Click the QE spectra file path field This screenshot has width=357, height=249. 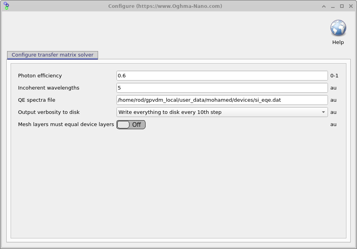222,100
